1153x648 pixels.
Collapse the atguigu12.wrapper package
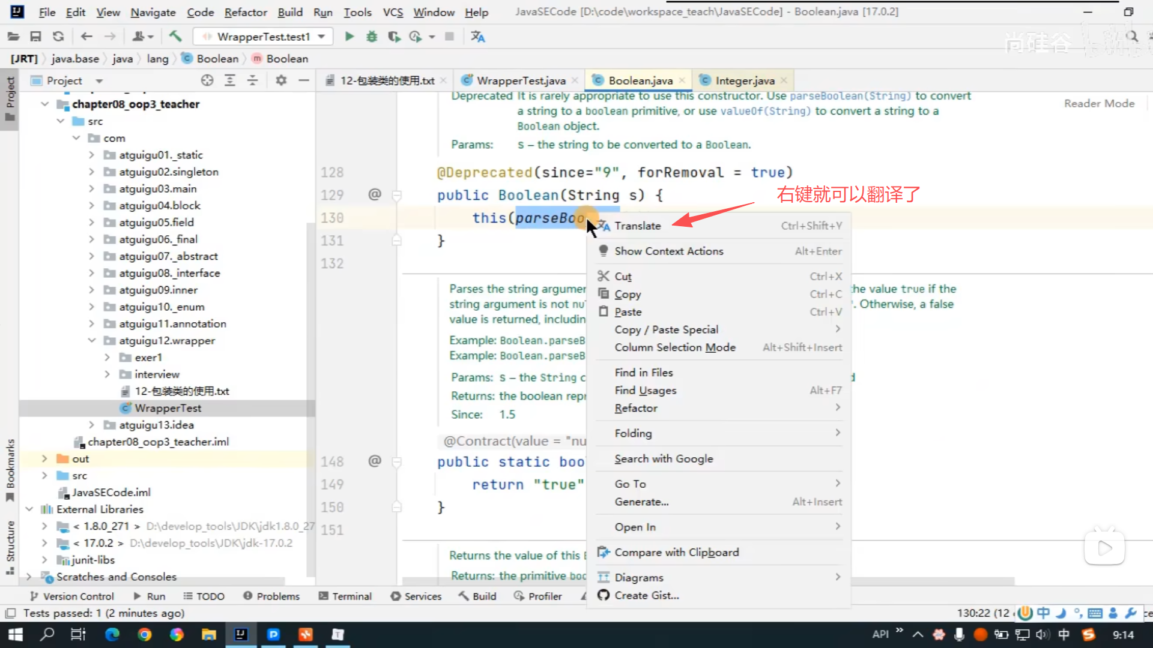[x=91, y=340]
